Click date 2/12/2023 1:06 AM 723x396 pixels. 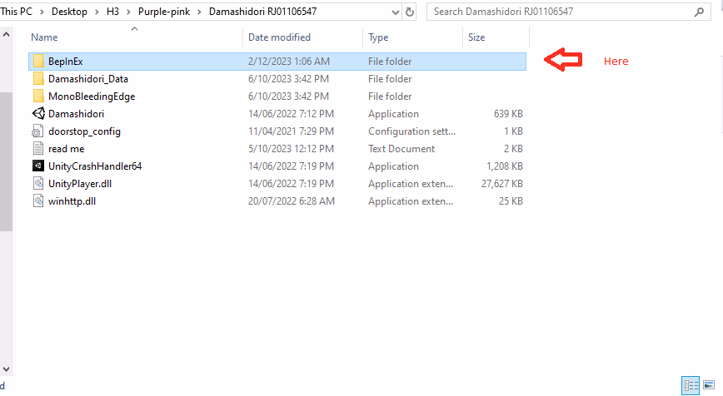click(289, 62)
